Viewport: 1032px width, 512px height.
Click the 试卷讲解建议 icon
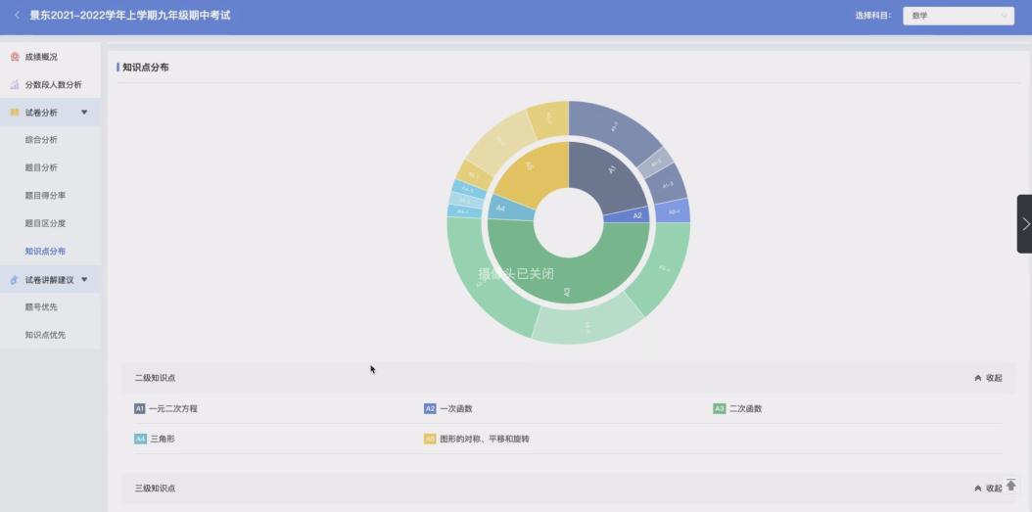pos(15,280)
